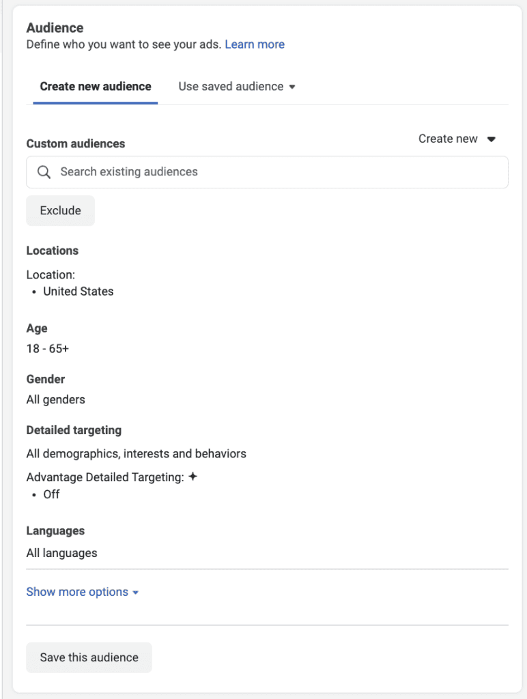The image size is (527, 699).
Task: Edit the United States location entry
Action: pyautogui.click(x=79, y=291)
